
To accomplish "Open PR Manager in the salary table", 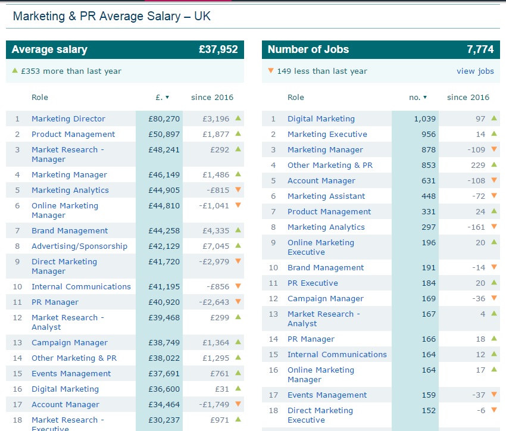I will click(x=55, y=302).
